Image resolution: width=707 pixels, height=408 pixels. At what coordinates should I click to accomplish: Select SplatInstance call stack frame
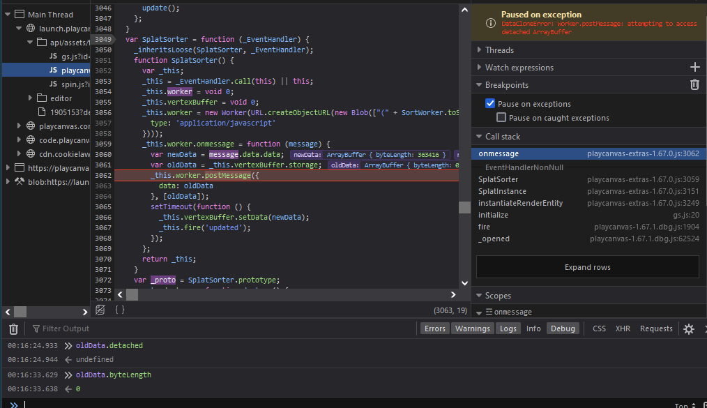pyautogui.click(x=588, y=191)
